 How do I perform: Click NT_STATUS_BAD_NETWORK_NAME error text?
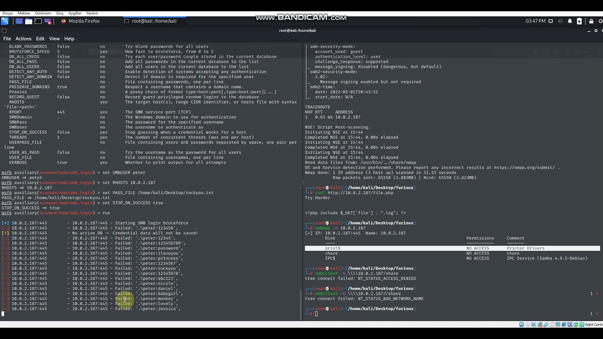point(391,299)
